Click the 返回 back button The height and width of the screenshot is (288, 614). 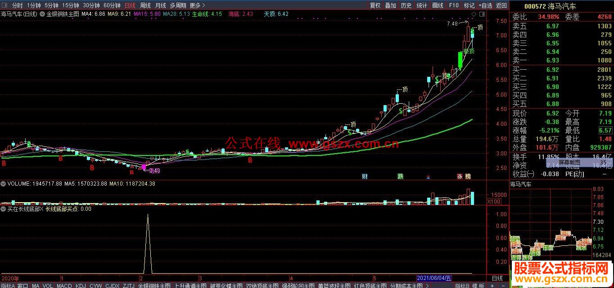pyautogui.click(x=501, y=5)
